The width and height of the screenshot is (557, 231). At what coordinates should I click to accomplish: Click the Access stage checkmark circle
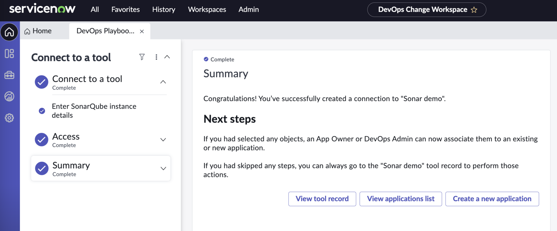(x=41, y=140)
